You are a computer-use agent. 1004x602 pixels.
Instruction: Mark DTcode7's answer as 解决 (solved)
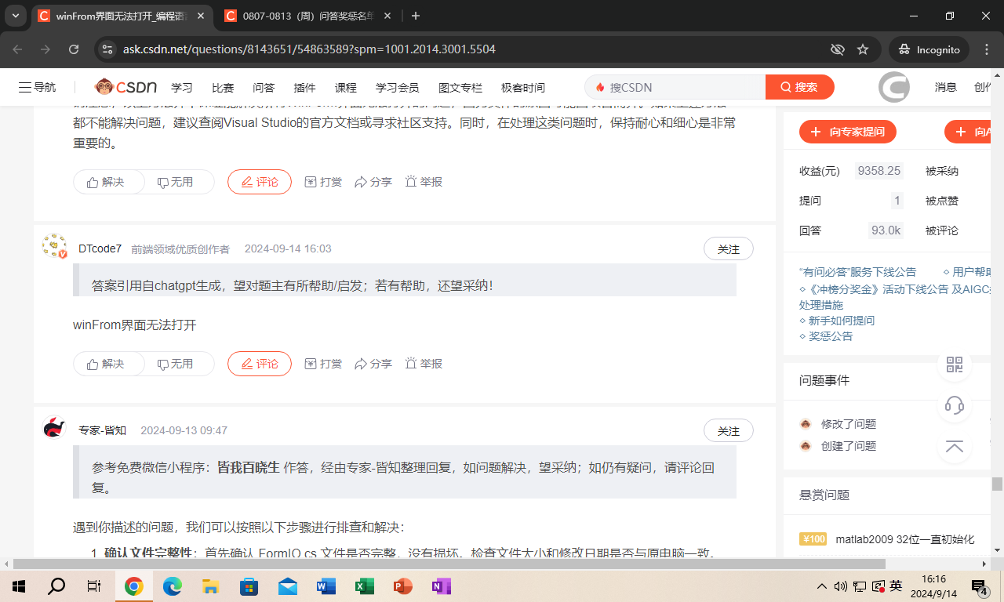pyautogui.click(x=108, y=363)
